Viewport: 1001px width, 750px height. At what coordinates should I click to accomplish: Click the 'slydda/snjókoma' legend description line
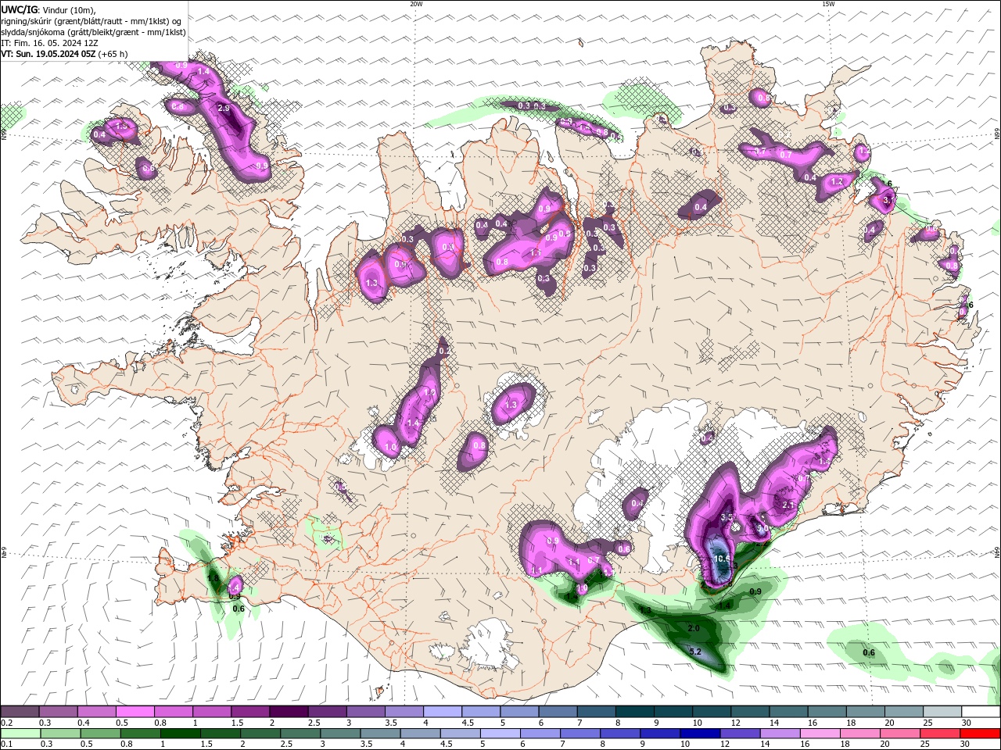[x=93, y=32]
